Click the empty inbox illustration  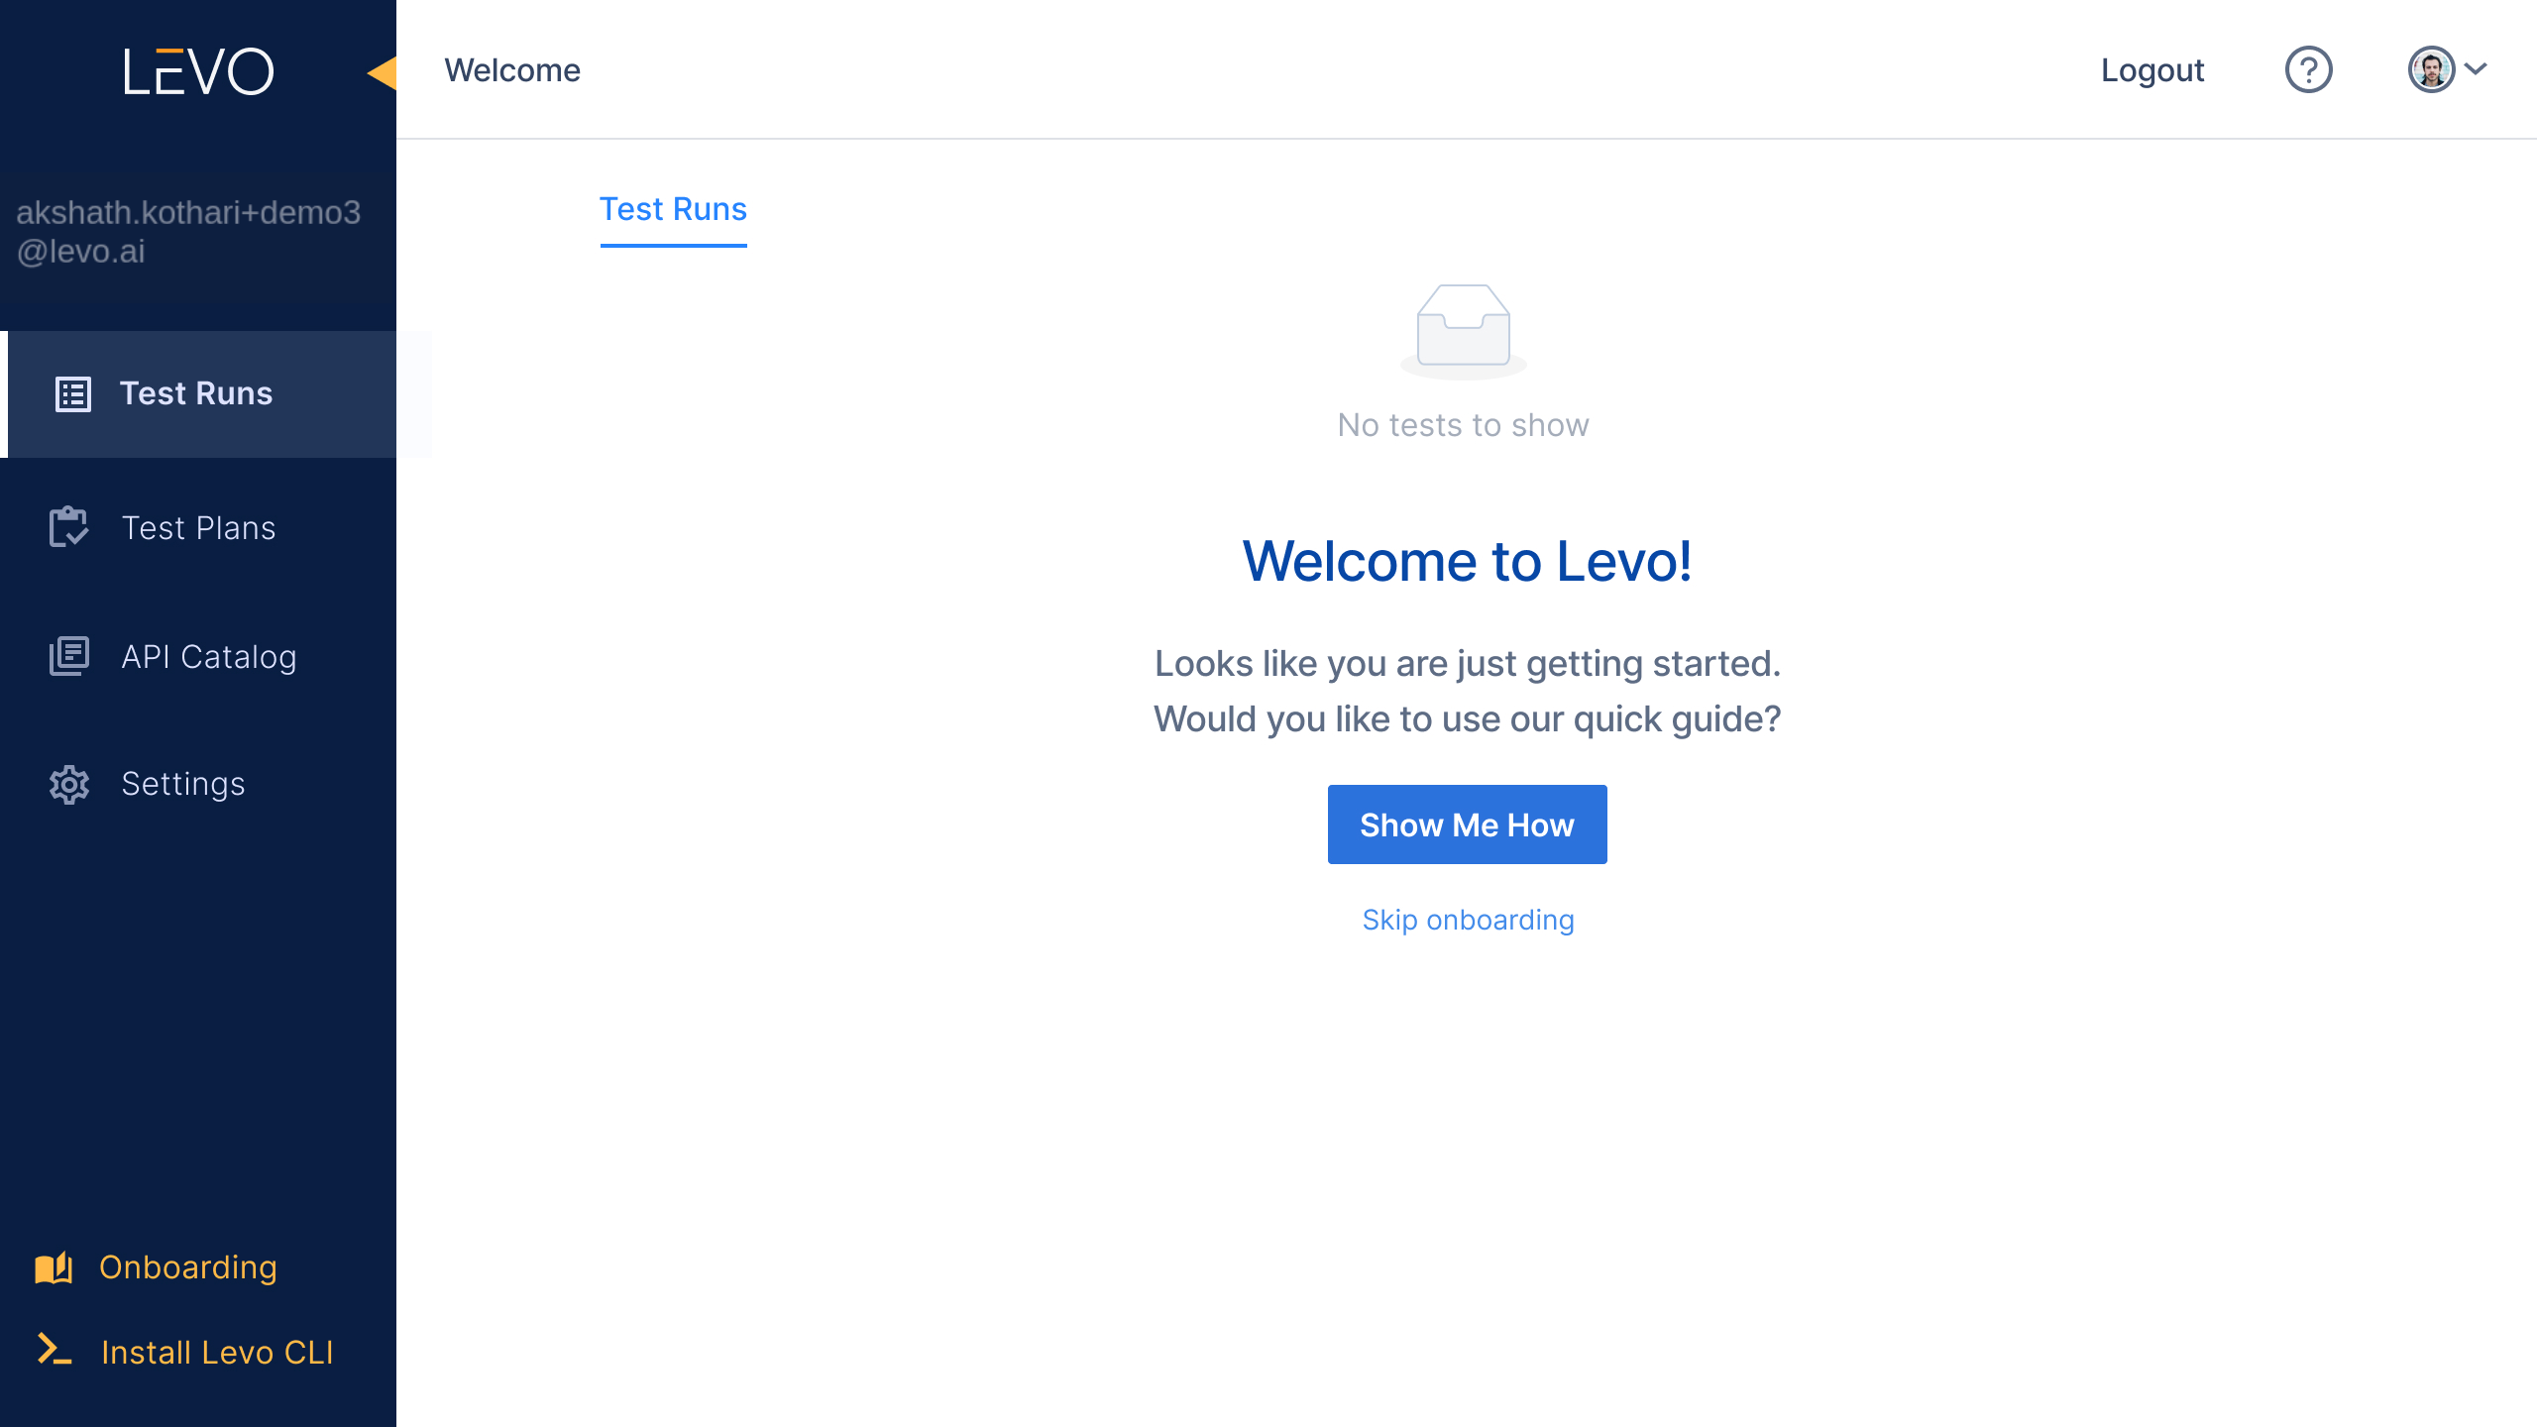1463,331
